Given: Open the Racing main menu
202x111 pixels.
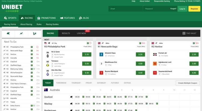Looking at the screenshot, I should click(27, 18).
